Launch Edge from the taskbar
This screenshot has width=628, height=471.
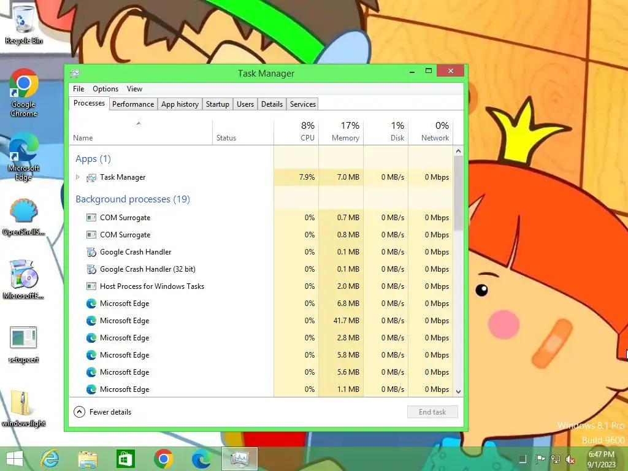[x=201, y=459]
